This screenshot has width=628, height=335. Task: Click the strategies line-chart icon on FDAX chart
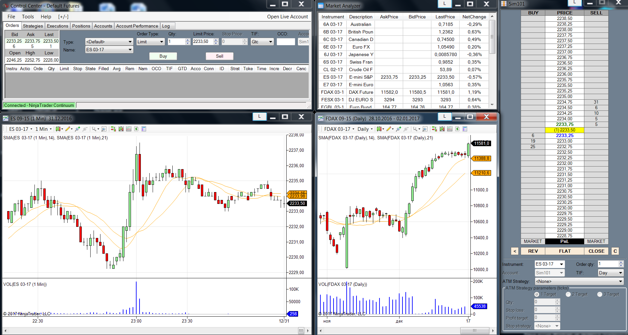coord(450,129)
